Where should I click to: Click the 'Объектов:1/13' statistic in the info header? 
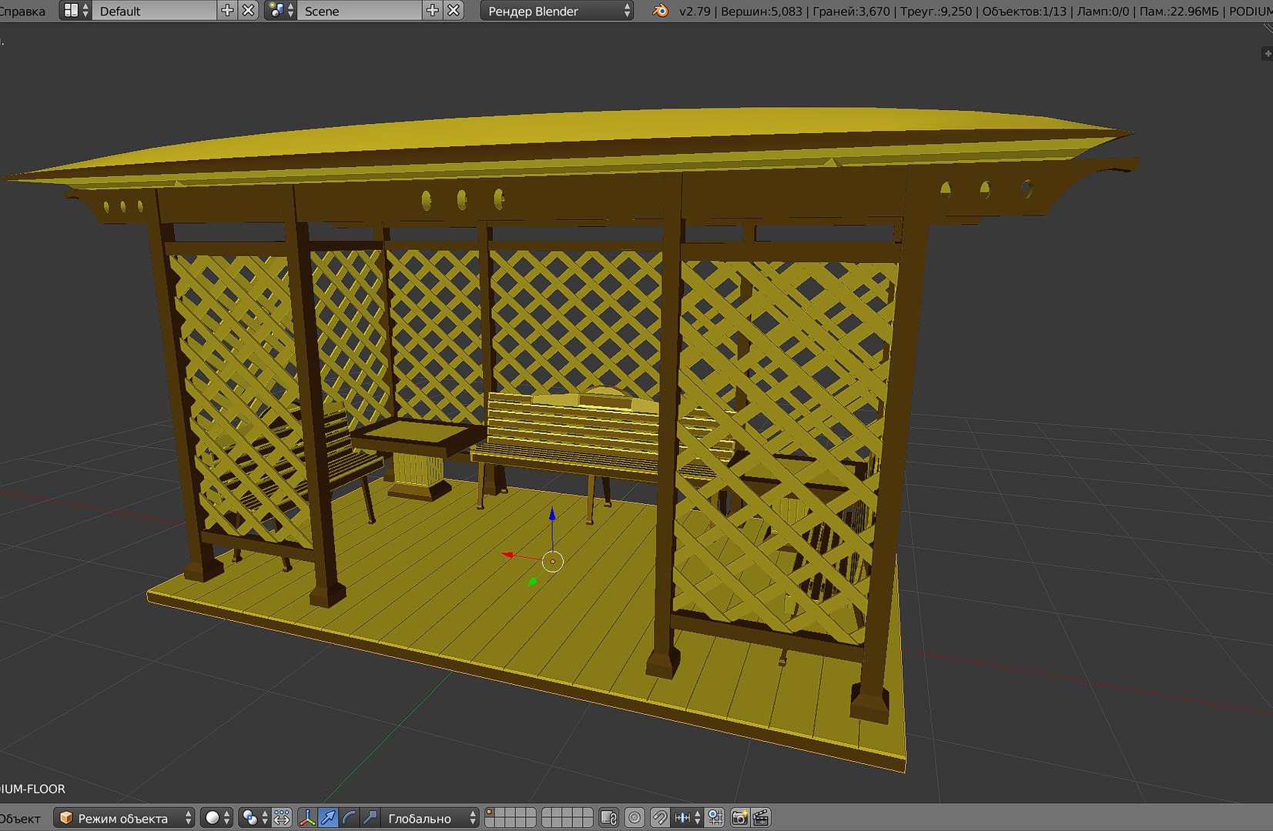click(x=1024, y=11)
